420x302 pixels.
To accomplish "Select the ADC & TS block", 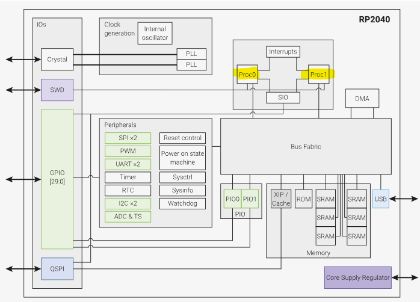I will [x=128, y=217].
